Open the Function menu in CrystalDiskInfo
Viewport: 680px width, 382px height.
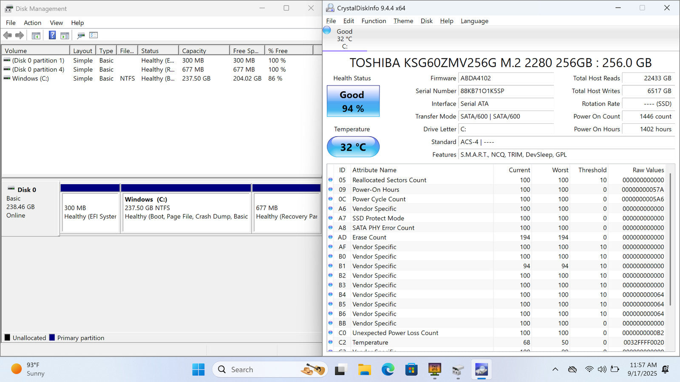click(374, 21)
